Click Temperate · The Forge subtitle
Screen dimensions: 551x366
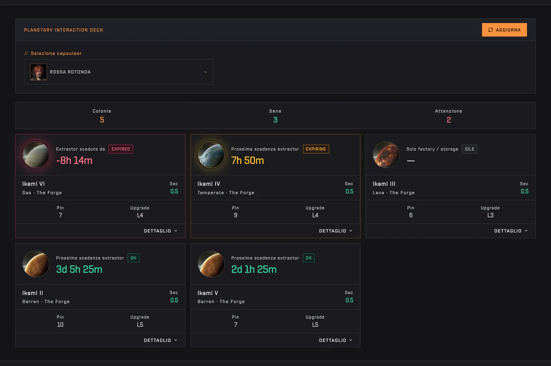226,193
